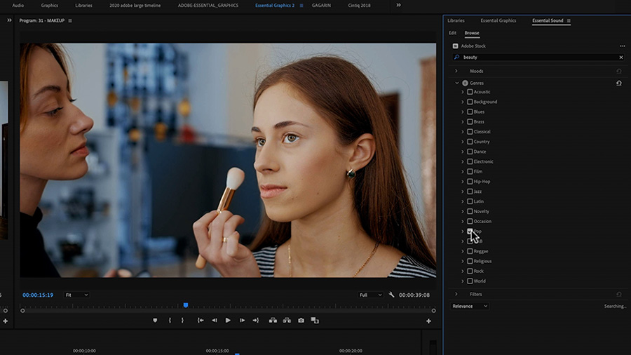Viewport: 631px width, 355px height.
Task: Click the Play button in Program monitor
Action: (228, 321)
